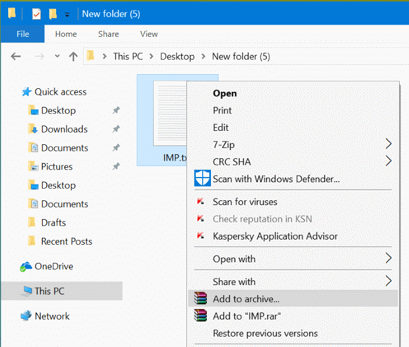Choose Scan for viruses

tap(293, 202)
